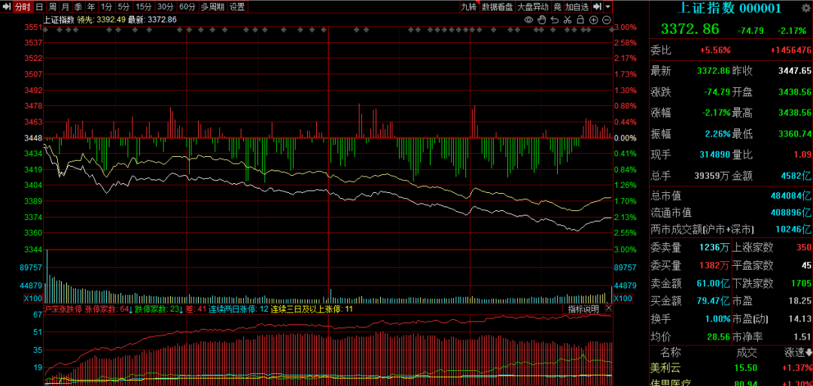Switch to 分时 intraday tab
813x386 pixels.
point(23,7)
